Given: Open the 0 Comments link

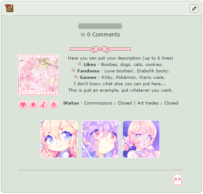Looking at the screenshot, I should tap(104, 35).
